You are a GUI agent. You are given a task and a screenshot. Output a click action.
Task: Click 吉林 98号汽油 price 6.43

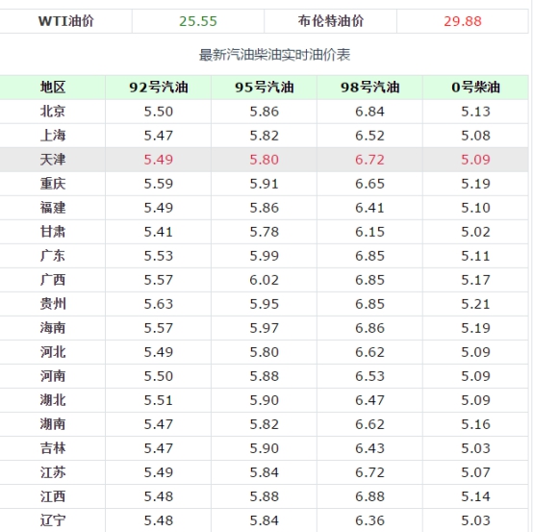coord(369,448)
